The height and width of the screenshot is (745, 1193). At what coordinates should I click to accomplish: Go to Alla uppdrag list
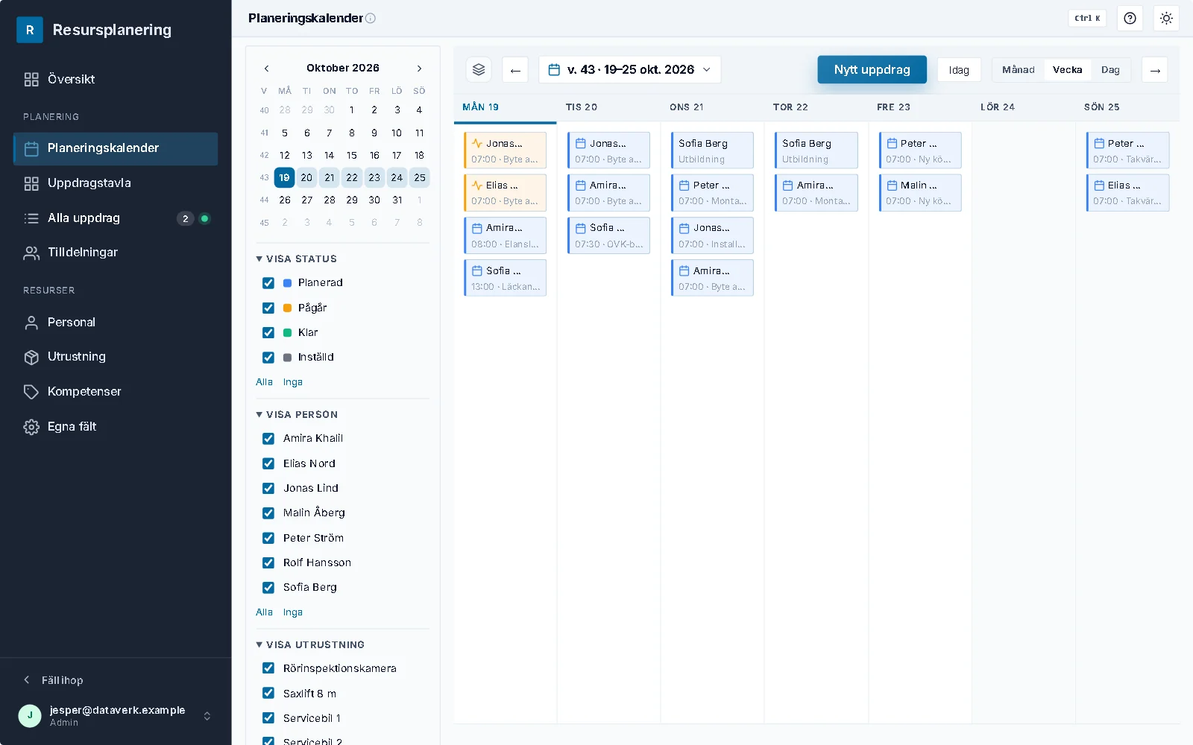tap(116, 218)
